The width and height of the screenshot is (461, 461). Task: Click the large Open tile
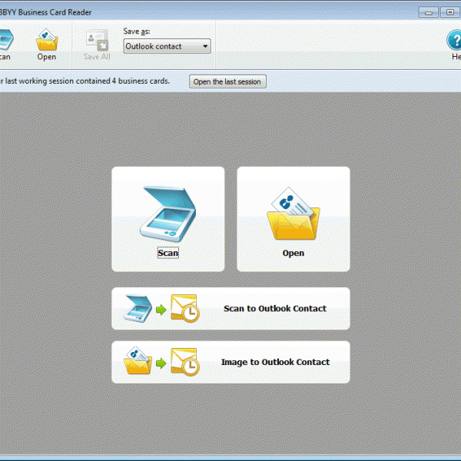pyautogui.click(x=294, y=219)
